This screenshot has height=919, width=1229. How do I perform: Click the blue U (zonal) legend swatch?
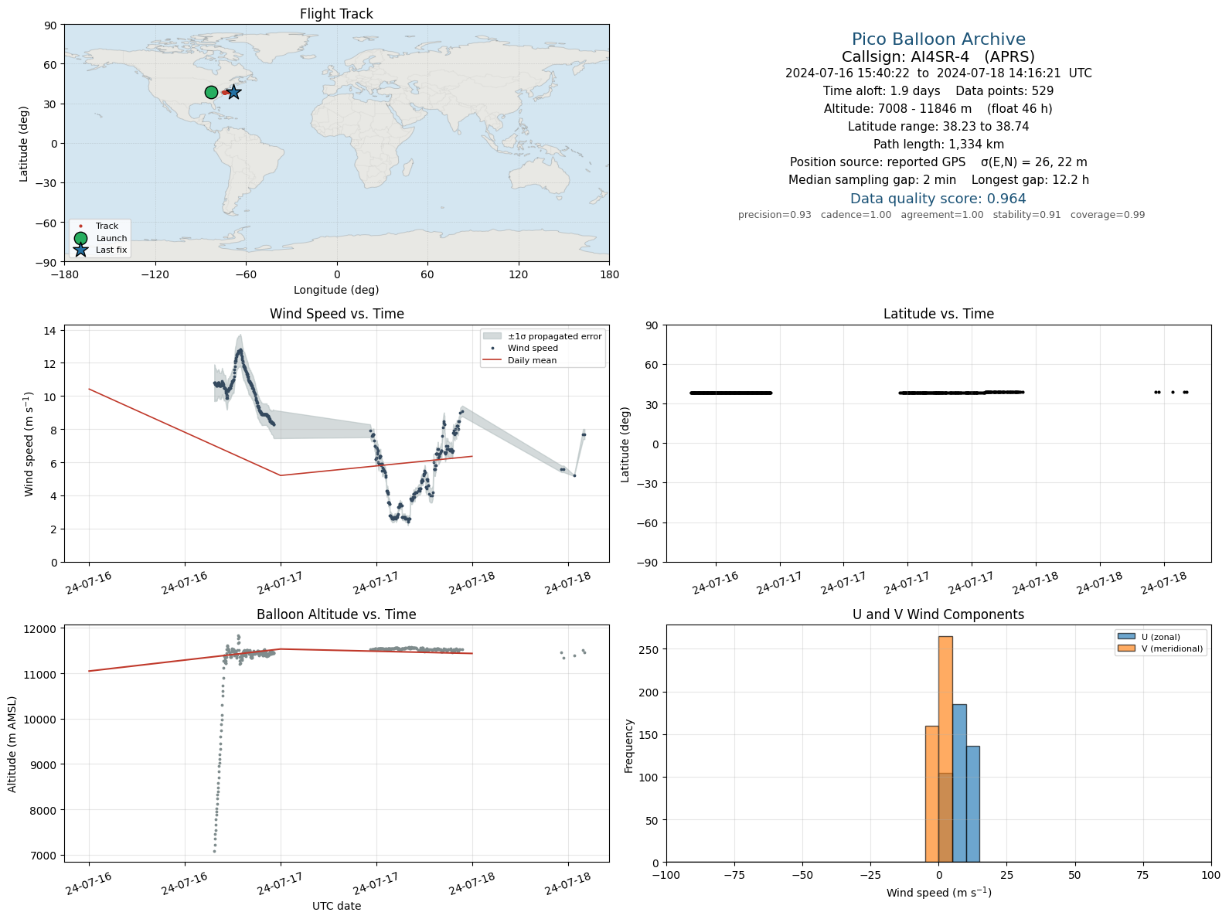pos(1126,637)
